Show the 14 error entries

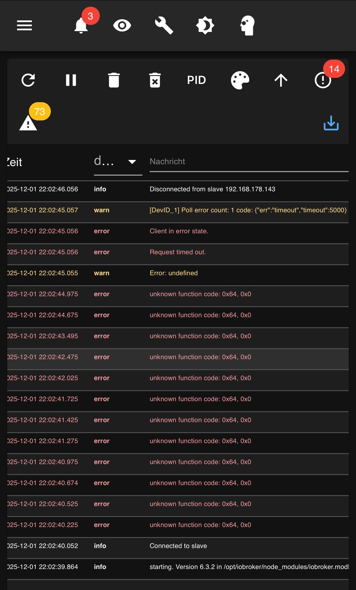(x=323, y=80)
